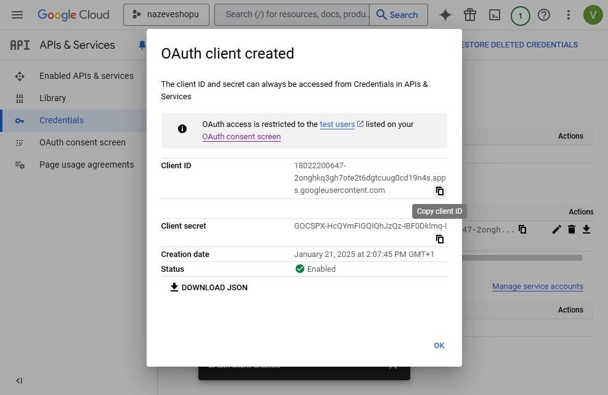608x395 pixels.
Task: Open the free trial gift icon
Action: coord(470,15)
